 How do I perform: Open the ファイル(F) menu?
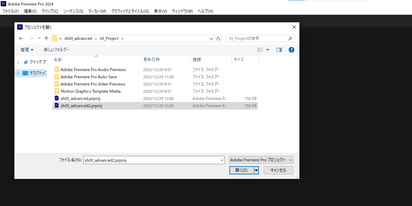[11, 11]
